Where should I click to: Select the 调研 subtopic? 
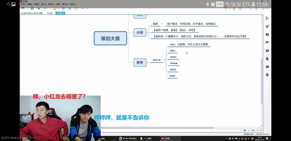pyautogui.click(x=155, y=24)
